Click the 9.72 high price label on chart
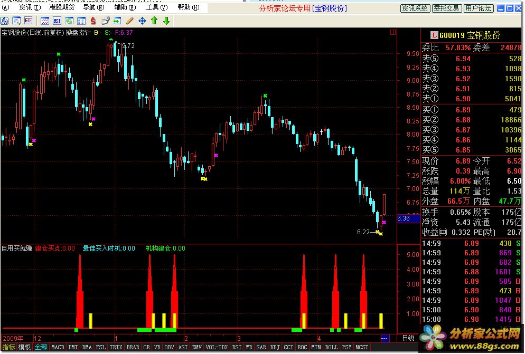The height and width of the screenshot is (354, 525). pos(128,46)
